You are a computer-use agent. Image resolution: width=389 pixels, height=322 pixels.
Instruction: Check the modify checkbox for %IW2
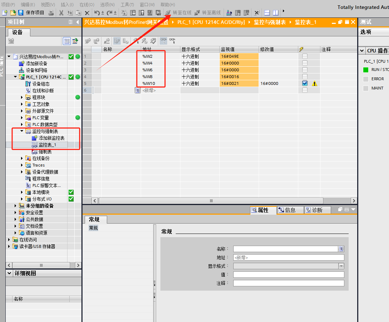tap(305, 56)
